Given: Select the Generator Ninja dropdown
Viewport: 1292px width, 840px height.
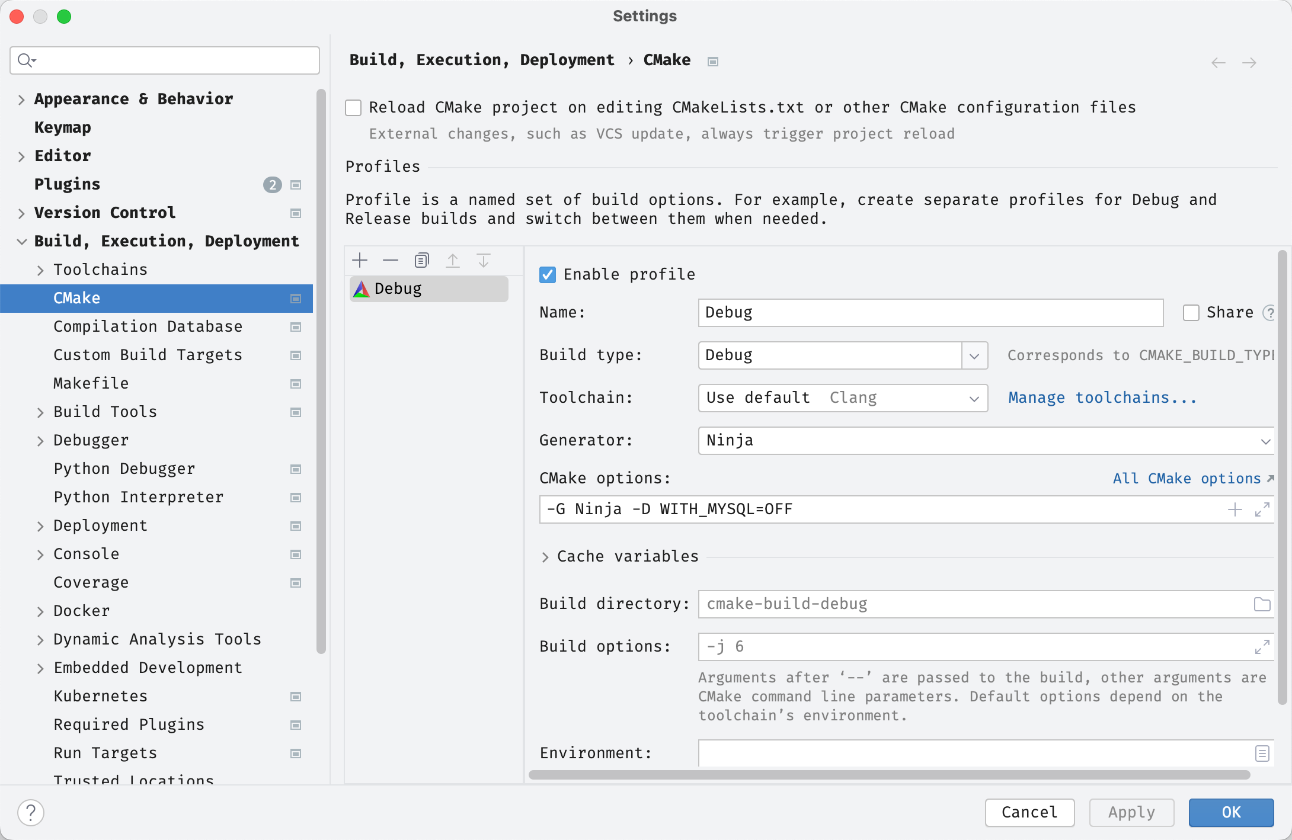Looking at the screenshot, I should pyautogui.click(x=986, y=440).
